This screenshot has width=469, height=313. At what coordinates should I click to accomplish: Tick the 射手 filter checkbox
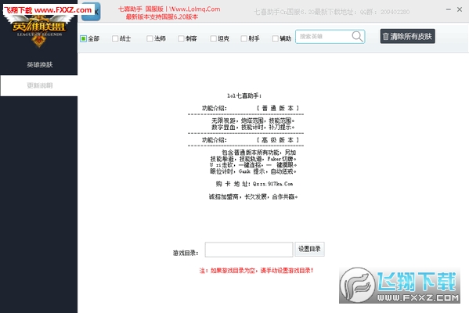pyautogui.click(x=244, y=38)
